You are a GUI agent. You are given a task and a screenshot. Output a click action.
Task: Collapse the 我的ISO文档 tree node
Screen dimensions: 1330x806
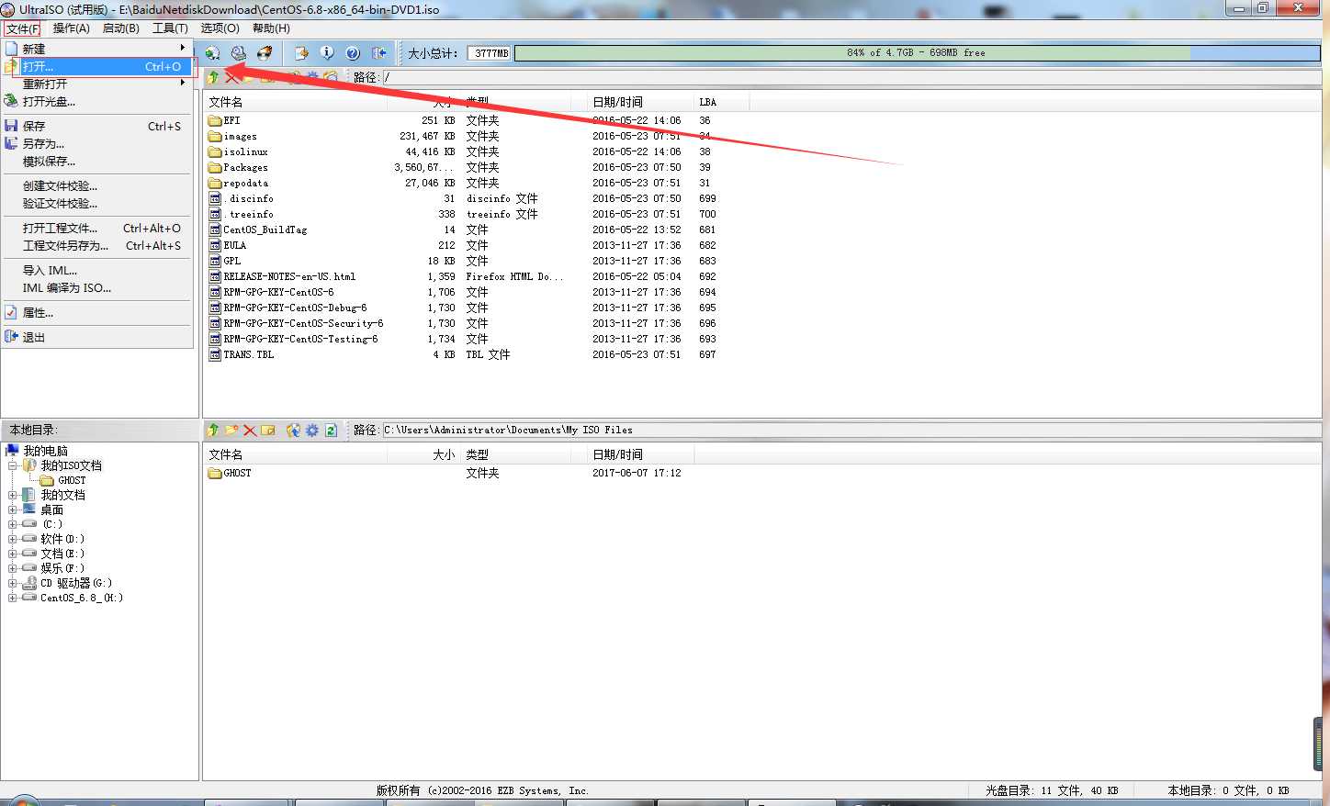tap(13, 465)
